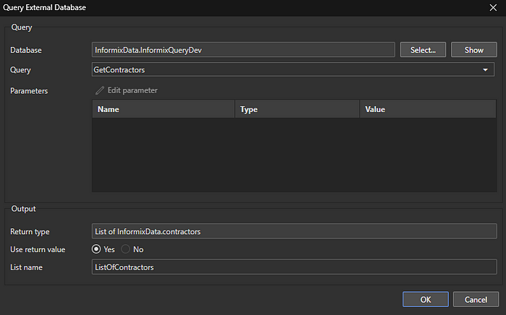The height and width of the screenshot is (315, 506).
Task: Confirm the dialog with OK
Action: pos(425,299)
